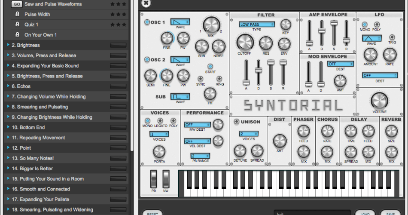Viewport: 408px width, 215px height.
Task: Toggle the UNISON power button
Action: (237, 122)
